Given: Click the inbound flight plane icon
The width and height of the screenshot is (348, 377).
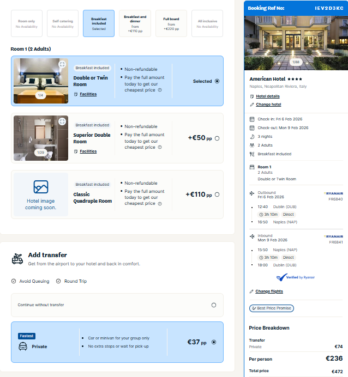Looking at the screenshot, I should [252, 236].
